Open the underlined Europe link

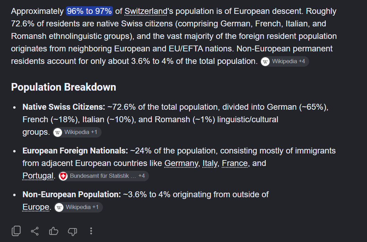36,207
